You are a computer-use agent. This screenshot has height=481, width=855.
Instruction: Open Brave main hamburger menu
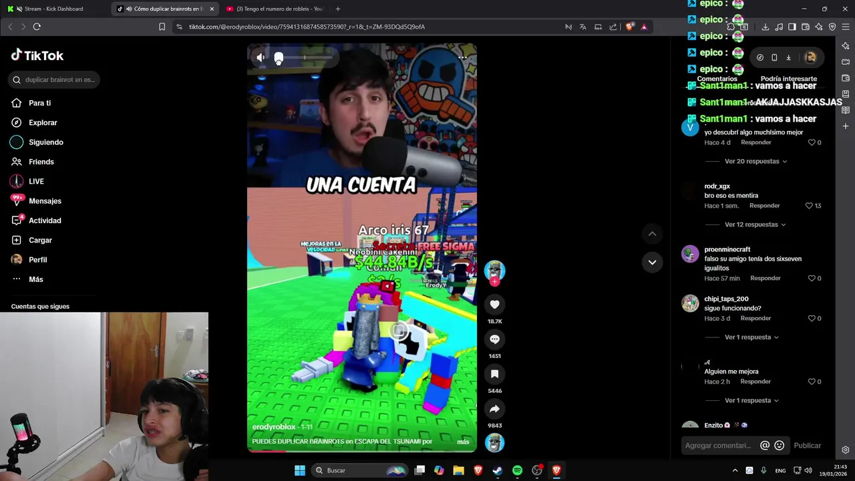tap(846, 27)
